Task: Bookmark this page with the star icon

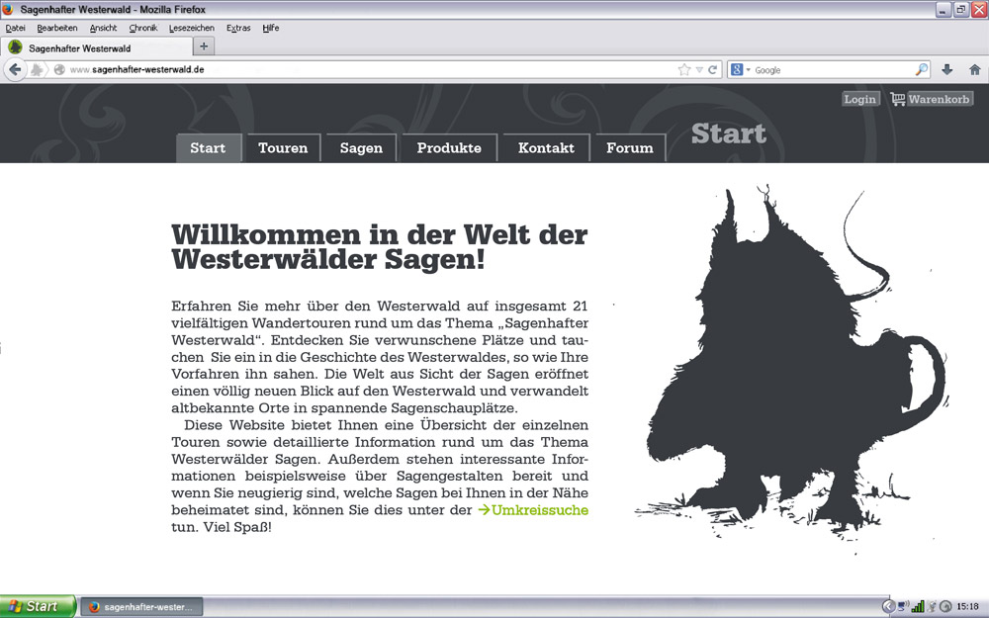Action: coord(684,70)
